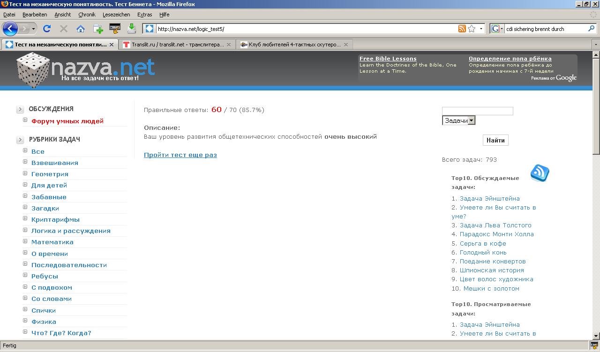Click the blue RSS feed badge on the page
The image size is (600, 352).
540,173
